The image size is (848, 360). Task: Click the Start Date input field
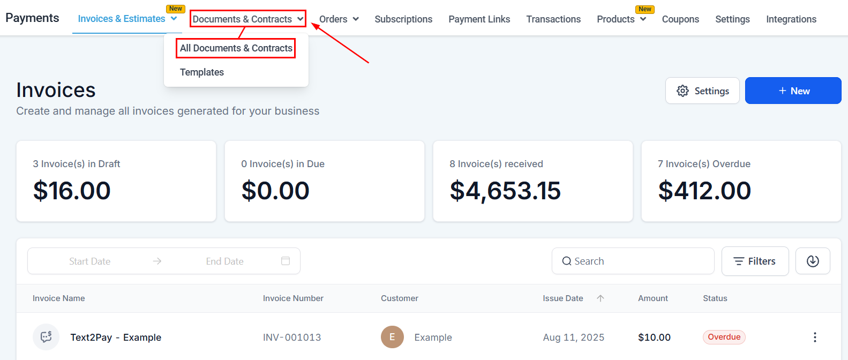tap(90, 261)
